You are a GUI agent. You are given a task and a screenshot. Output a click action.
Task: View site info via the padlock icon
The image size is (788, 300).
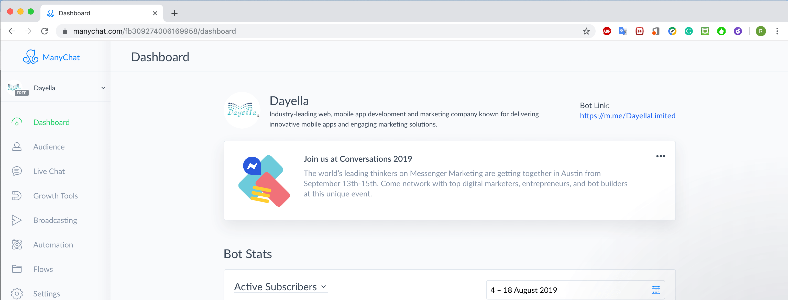pyautogui.click(x=65, y=31)
